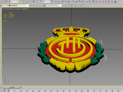123x92 pixels.
Task: Click Set Current Layer to Selection's Layer
Action: tap(39, 5)
